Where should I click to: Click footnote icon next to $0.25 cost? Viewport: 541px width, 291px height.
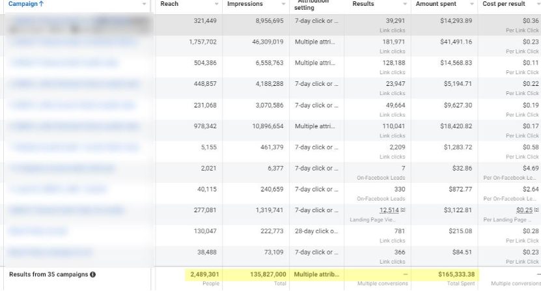pos(536,210)
